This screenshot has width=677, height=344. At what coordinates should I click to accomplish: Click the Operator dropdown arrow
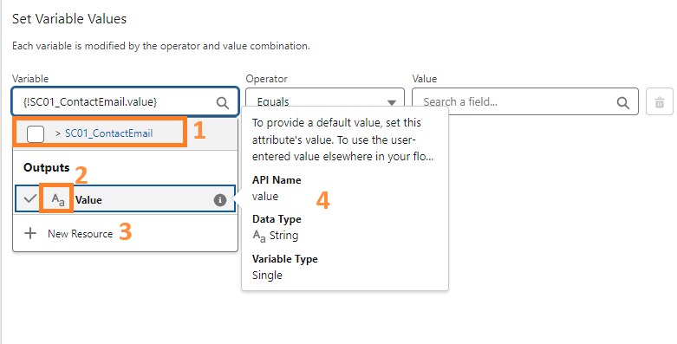pos(391,103)
